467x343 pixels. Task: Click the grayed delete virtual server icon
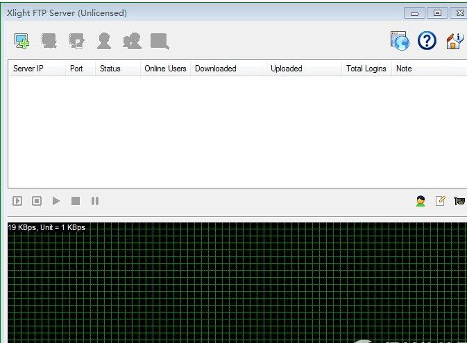click(x=49, y=41)
